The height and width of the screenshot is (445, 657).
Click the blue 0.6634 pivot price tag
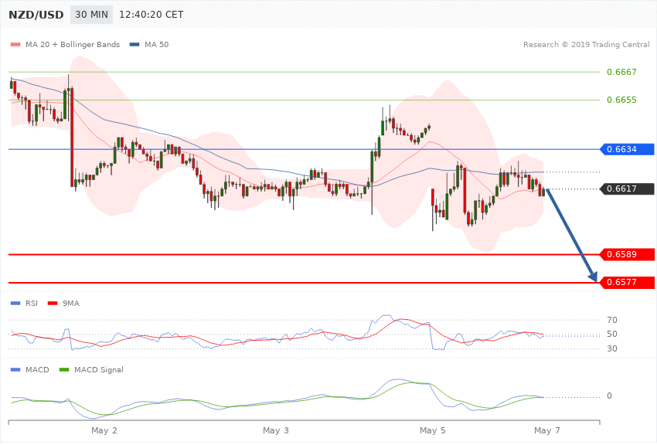[627, 149]
